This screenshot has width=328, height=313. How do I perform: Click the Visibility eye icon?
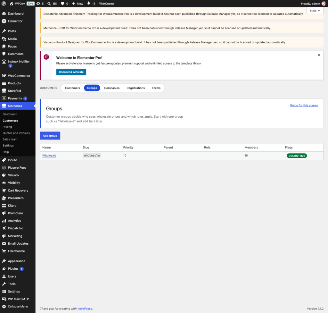click(4, 183)
